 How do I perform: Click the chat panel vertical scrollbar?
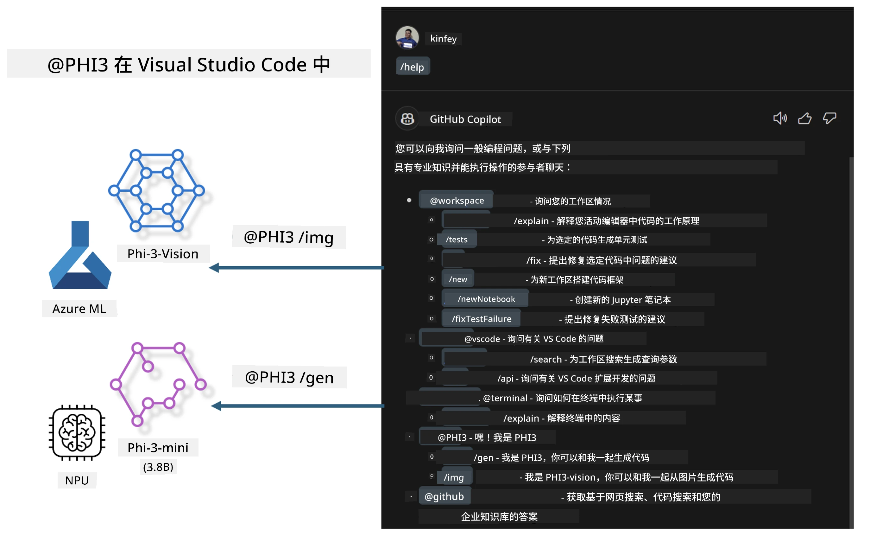coord(851,342)
